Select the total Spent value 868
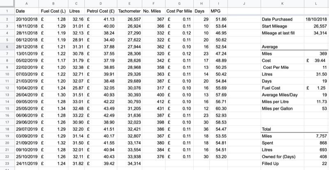The height and width of the screenshot is (170, 329). pos(316,143)
